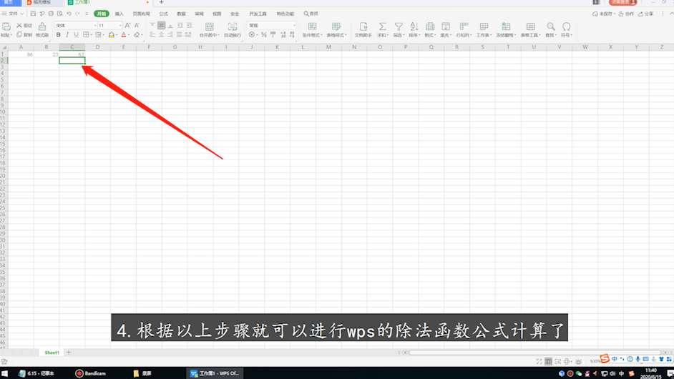Screen dimensions: 674x379
Task: Open the 6.15 Notepad taskbar item
Action: [x=36, y=373]
